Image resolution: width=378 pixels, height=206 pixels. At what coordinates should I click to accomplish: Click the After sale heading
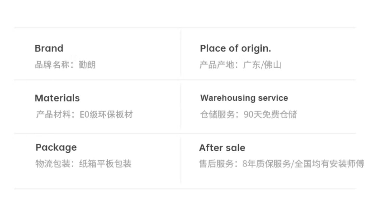[222, 148]
